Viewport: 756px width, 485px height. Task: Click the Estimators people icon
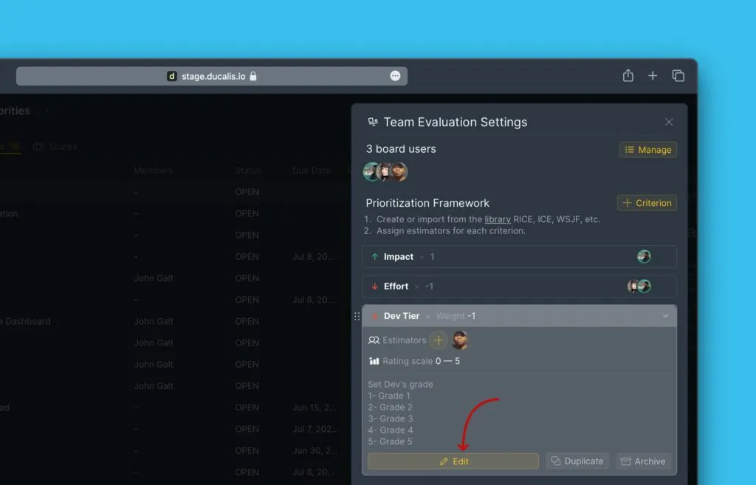click(374, 340)
